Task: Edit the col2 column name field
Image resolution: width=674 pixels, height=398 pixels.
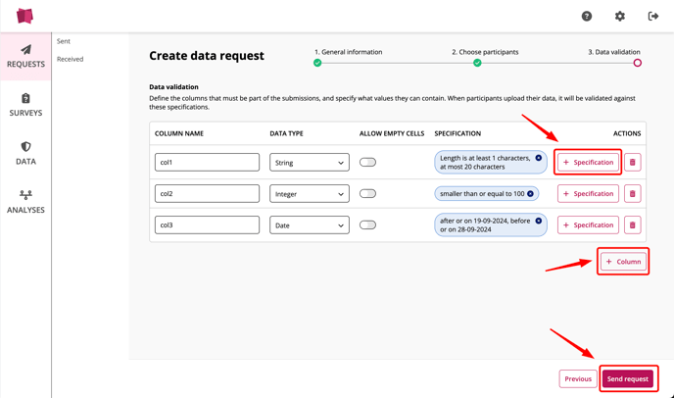Action: point(207,194)
